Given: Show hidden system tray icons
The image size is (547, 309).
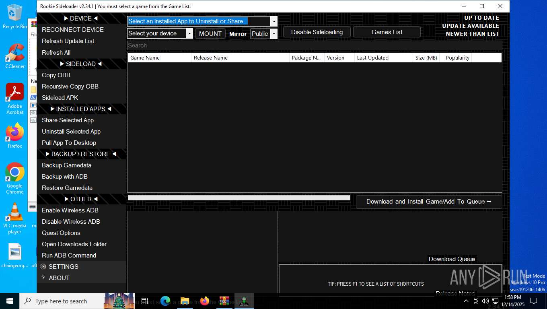Looking at the screenshot, I should 466,301.
